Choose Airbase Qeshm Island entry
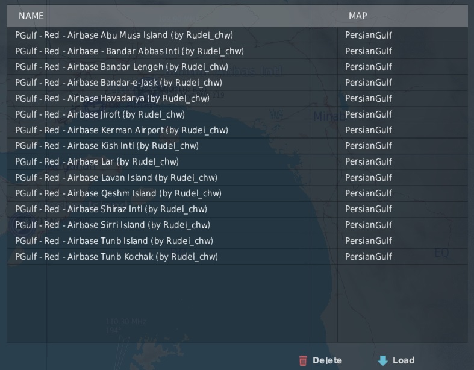This screenshot has height=370, width=474. point(118,193)
